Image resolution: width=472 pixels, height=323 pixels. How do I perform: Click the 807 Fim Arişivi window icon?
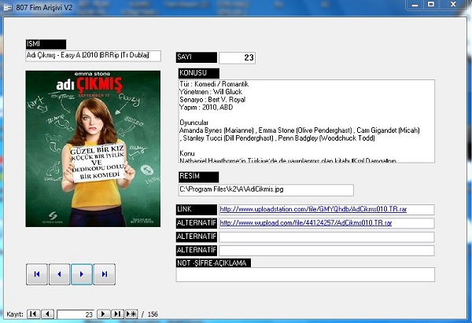tap(7, 7)
